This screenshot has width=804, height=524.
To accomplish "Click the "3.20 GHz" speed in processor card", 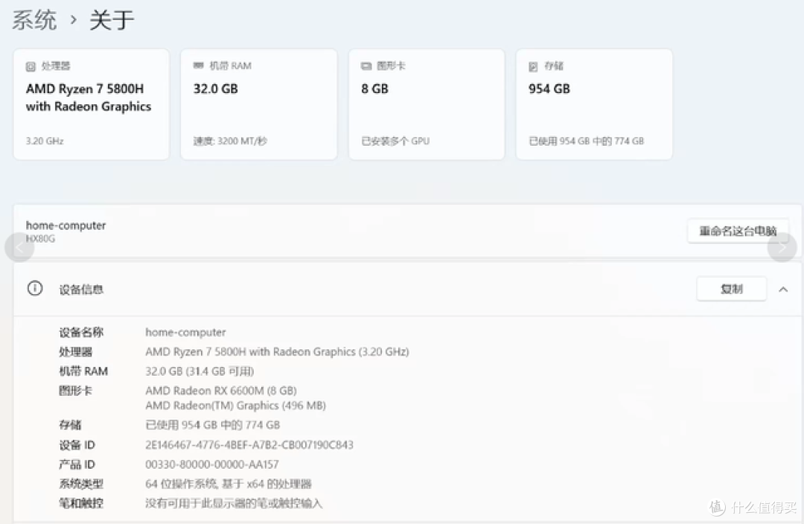I will 45,141.
